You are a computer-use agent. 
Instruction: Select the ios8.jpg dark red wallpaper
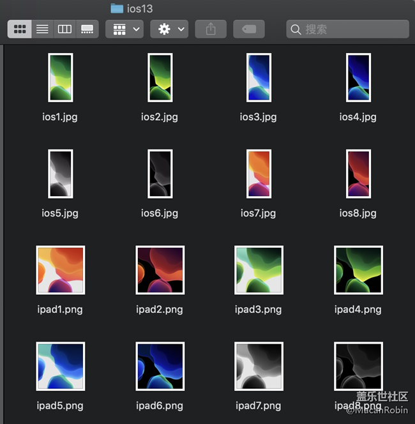point(358,174)
